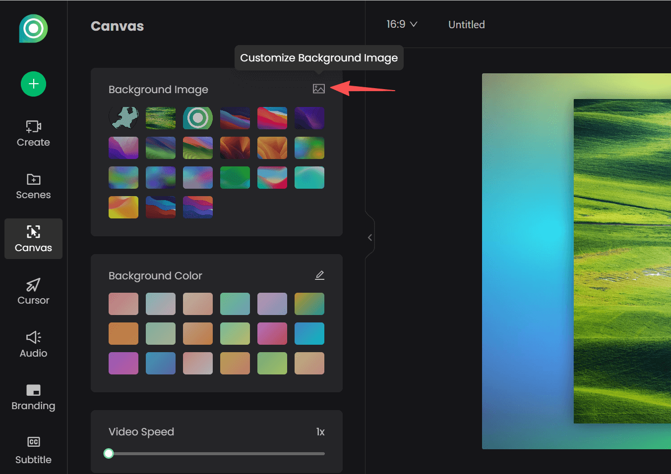671x474 pixels.
Task: Open the Create panel
Action: click(33, 133)
